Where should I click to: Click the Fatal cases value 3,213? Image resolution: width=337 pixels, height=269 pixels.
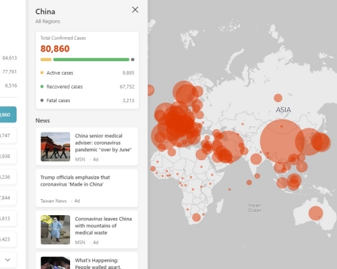click(128, 100)
